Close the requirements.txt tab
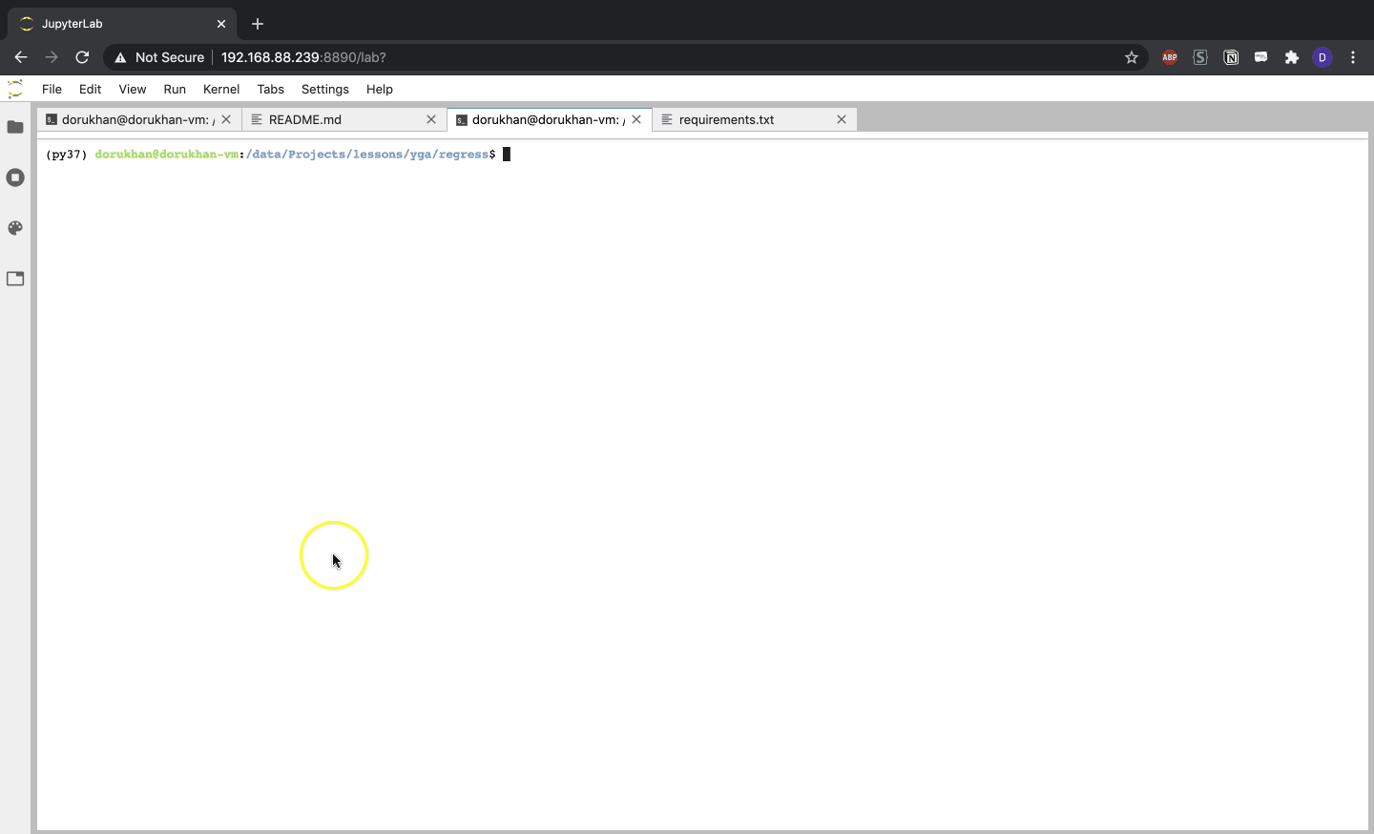Screen dimensions: 1374x834 842,119
